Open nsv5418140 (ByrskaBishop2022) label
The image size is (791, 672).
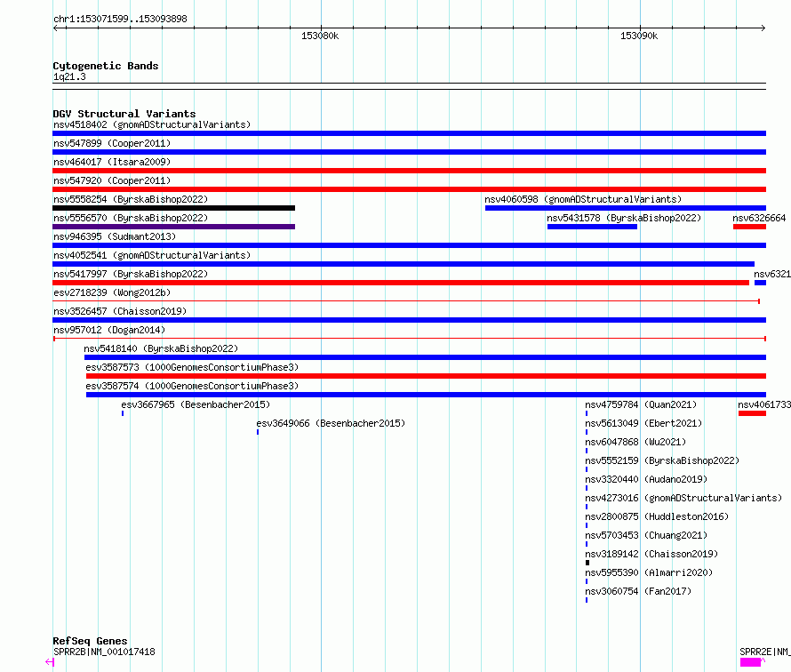click(161, 348)
